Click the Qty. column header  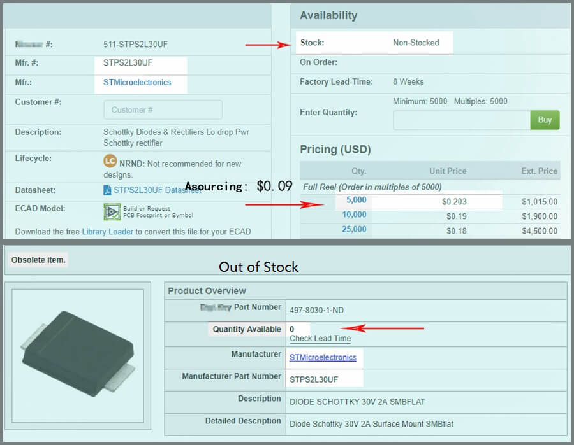coord(358,171)
